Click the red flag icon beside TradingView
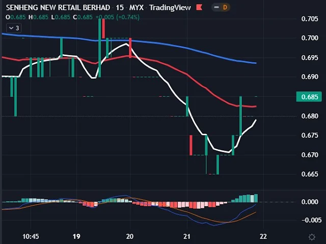 coord(199,8)
